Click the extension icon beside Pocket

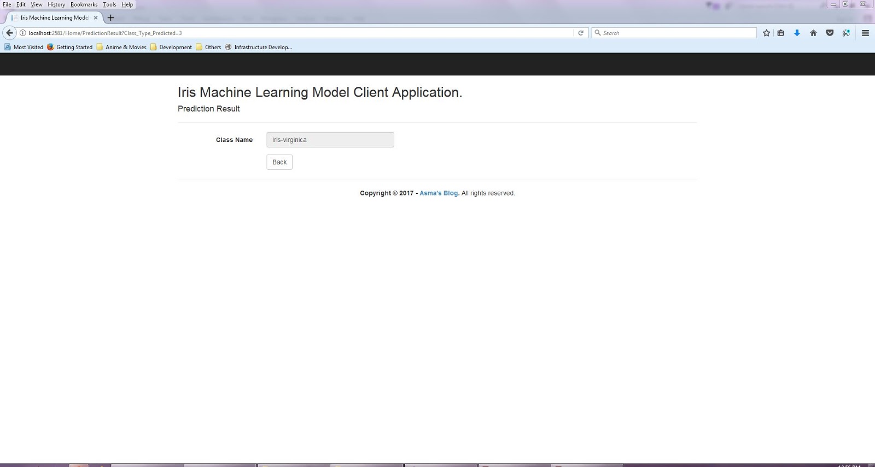point(846,33)
